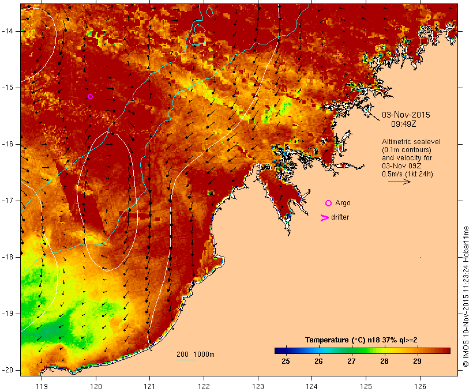This screenshot has height=392, width=473.
Task: Click the longitude axis label 124
Action: [311, 386]
